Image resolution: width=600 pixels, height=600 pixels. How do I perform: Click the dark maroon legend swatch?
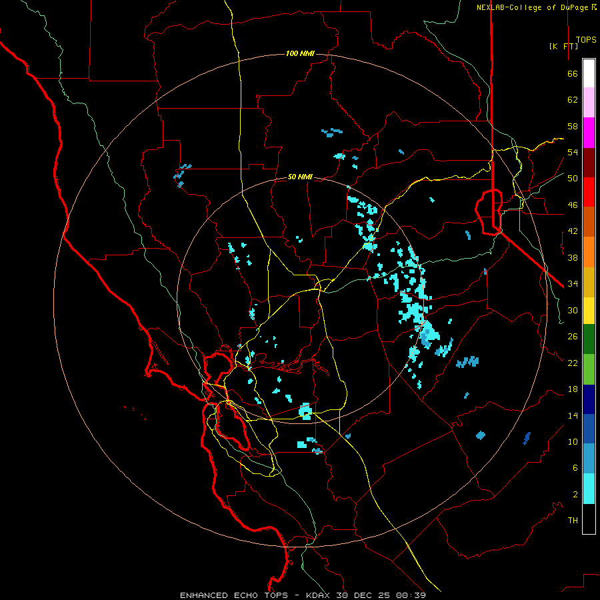(589, 163)
